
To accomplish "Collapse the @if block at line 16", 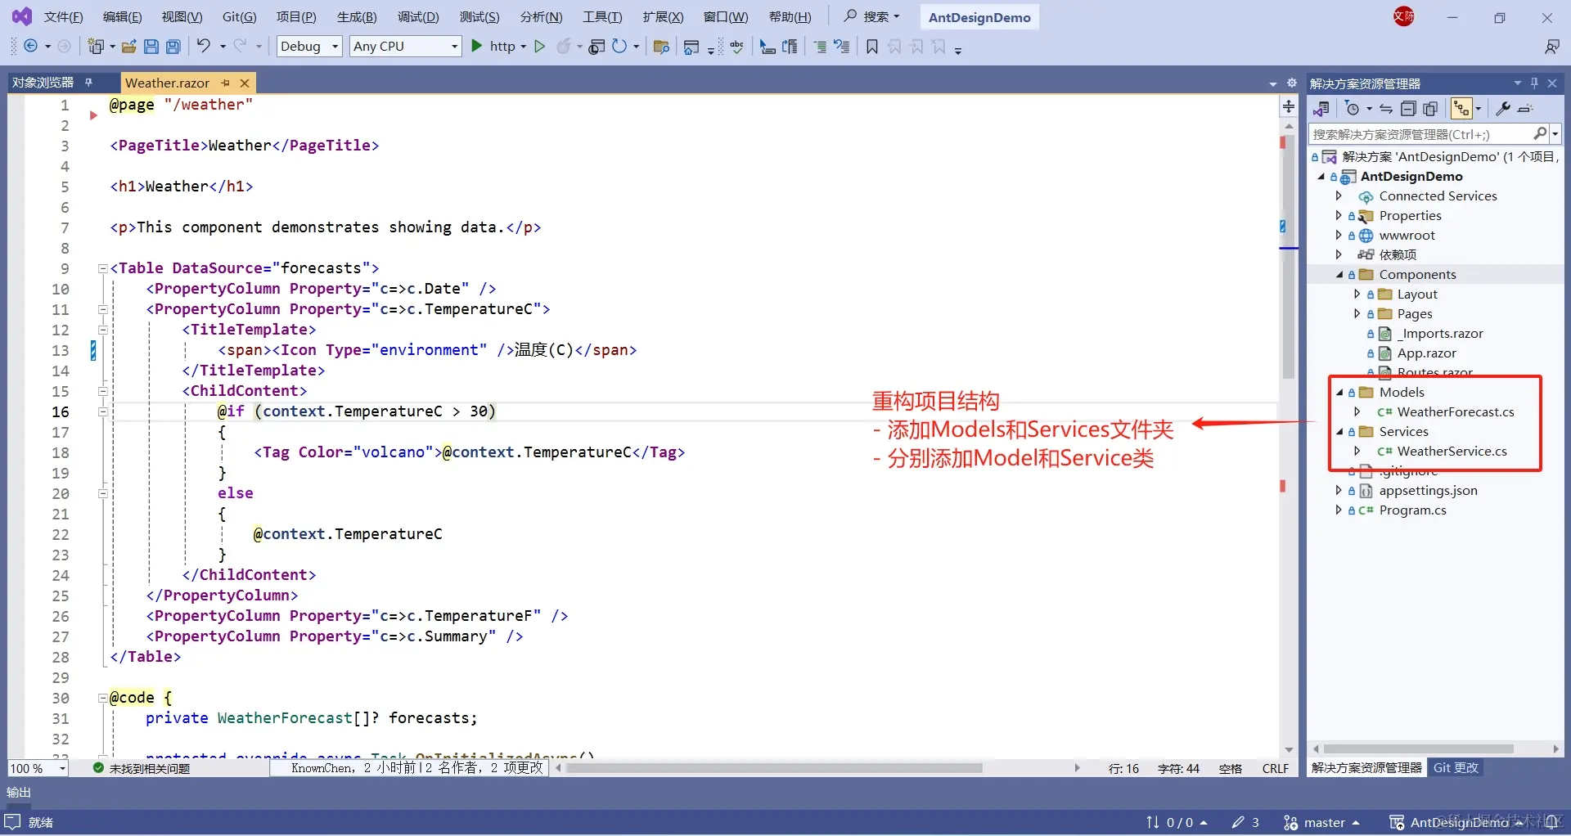I will tap(103, 411).
